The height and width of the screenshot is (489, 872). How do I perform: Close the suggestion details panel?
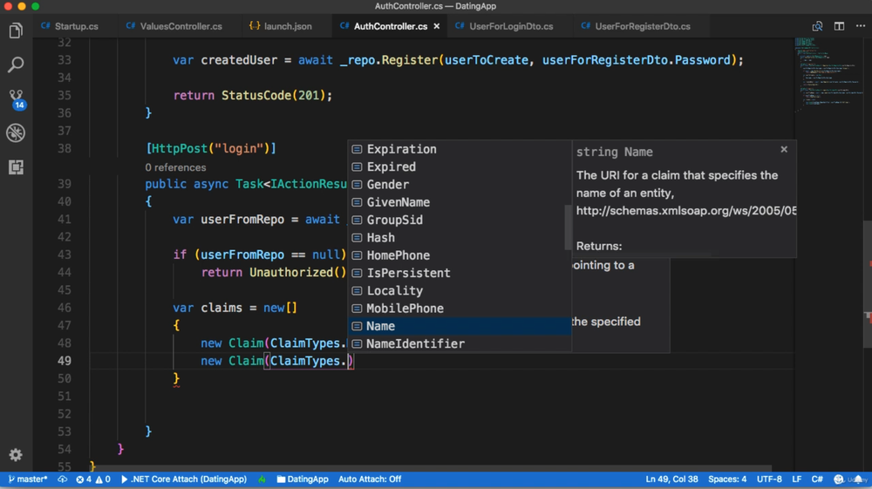pos(784,150)
